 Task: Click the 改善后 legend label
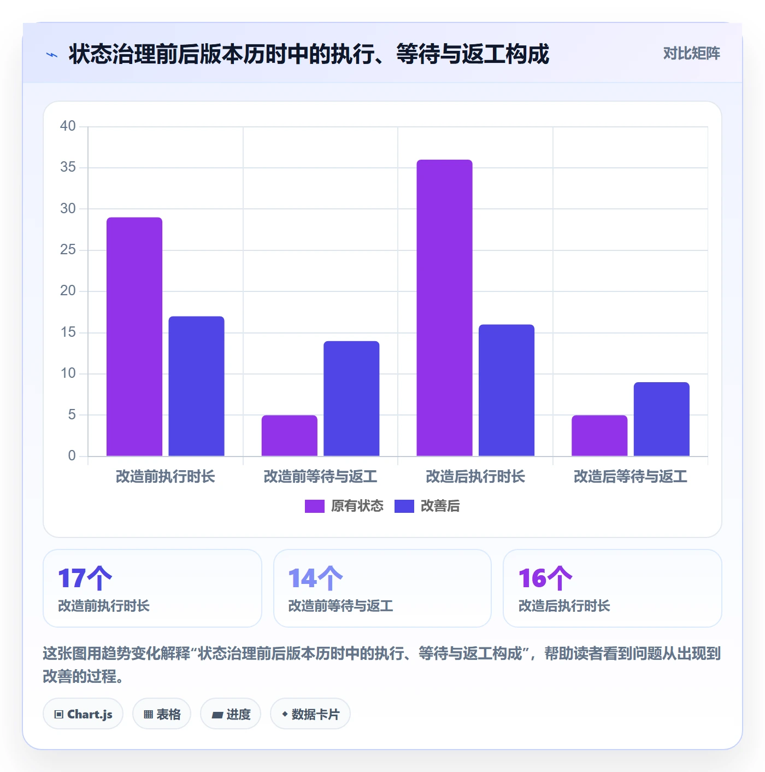coord(440,506)
